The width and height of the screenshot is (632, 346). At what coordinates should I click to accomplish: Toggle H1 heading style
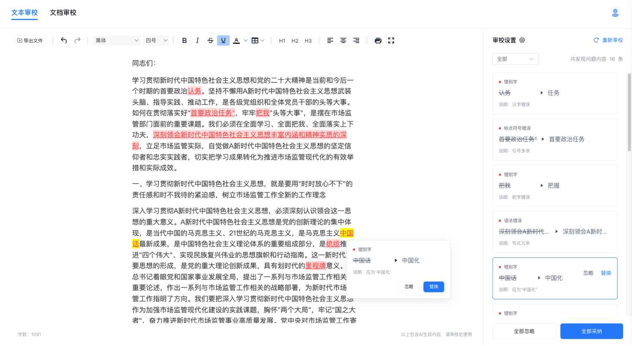[282, 41]
